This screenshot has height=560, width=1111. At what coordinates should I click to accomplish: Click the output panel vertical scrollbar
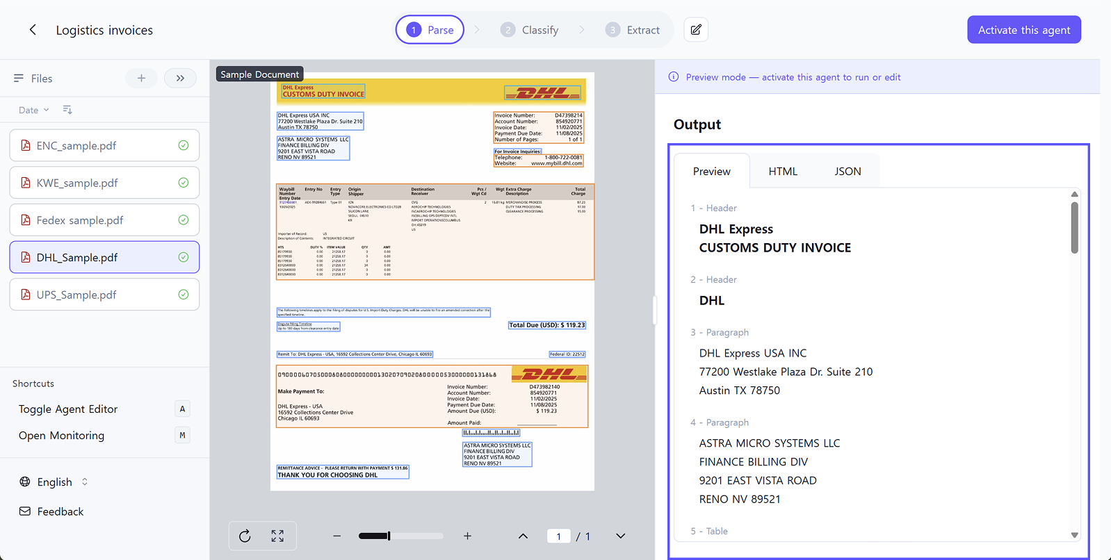click(x=1074, y=228)
